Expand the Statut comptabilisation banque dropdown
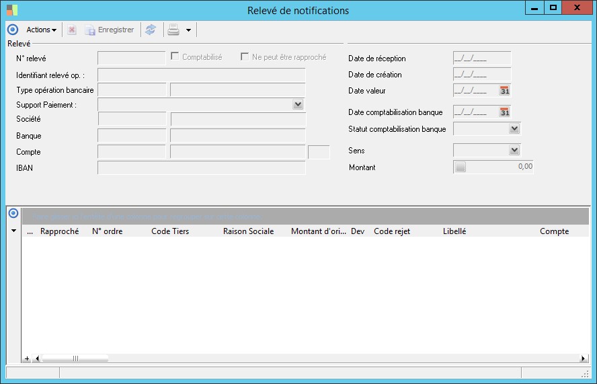597x384 pixels. pyautogui.click(x=514, y=128)
